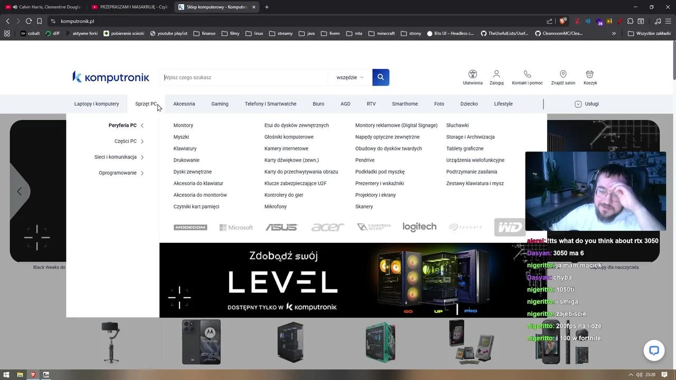Open the Koszyk shopping cart
Viewport: 676px width, 380px height.
point(590,78)
